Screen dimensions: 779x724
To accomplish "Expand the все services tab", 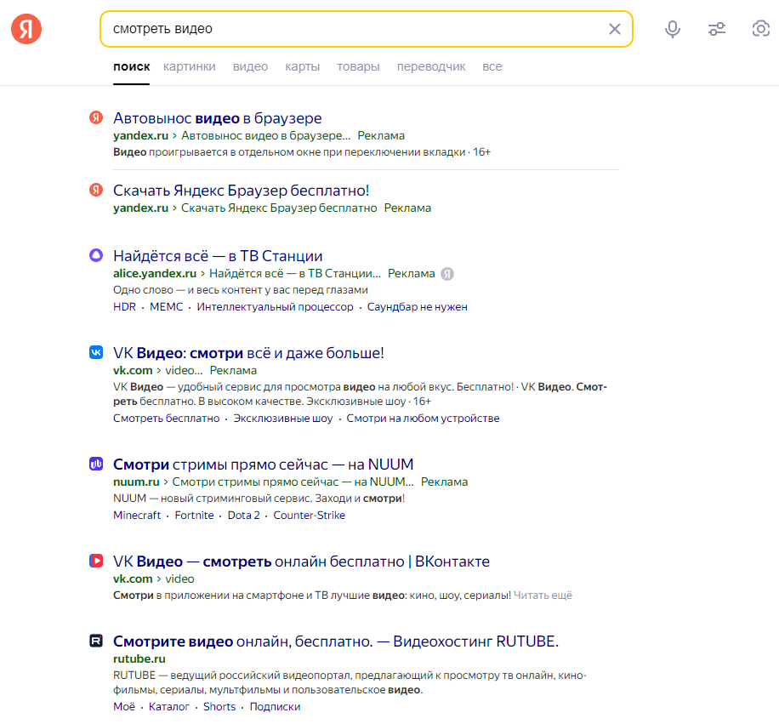I will tap(492, 66).
